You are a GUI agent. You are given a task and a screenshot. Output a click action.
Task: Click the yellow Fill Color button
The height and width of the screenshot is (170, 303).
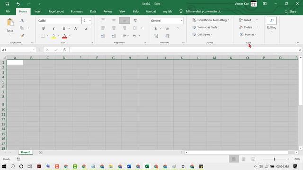pyautogui.click(x=53, y=36)
